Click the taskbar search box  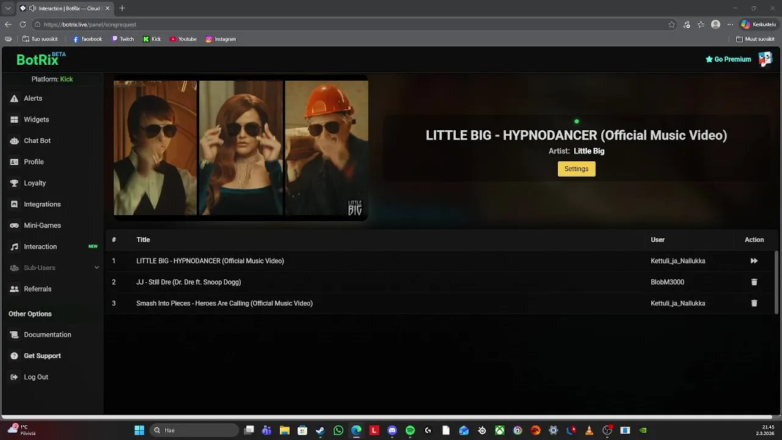194,430
